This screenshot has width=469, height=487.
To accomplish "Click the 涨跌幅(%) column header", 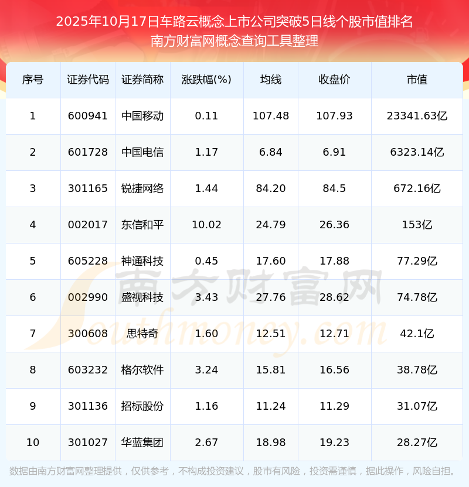I will [206, 80].
